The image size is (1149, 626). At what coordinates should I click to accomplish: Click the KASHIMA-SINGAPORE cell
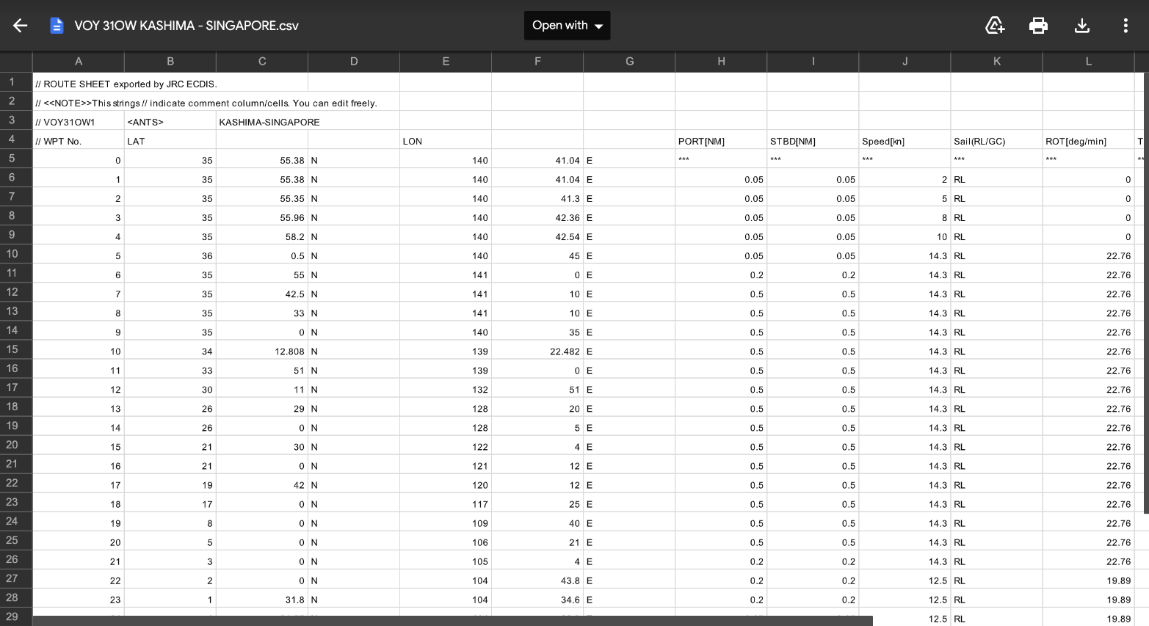click(269, 122)
